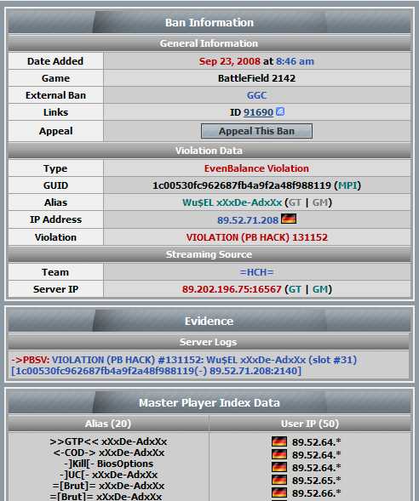Click the external link icon beside ID 91690

pos(280,111)
